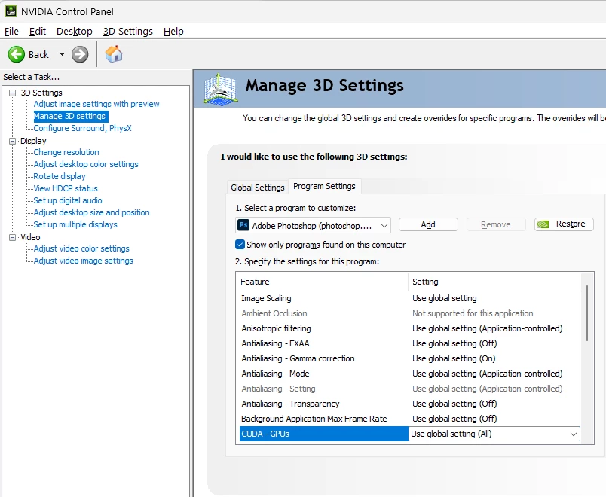Select Background Application Max Frame Rate row

tap(410, 419)
